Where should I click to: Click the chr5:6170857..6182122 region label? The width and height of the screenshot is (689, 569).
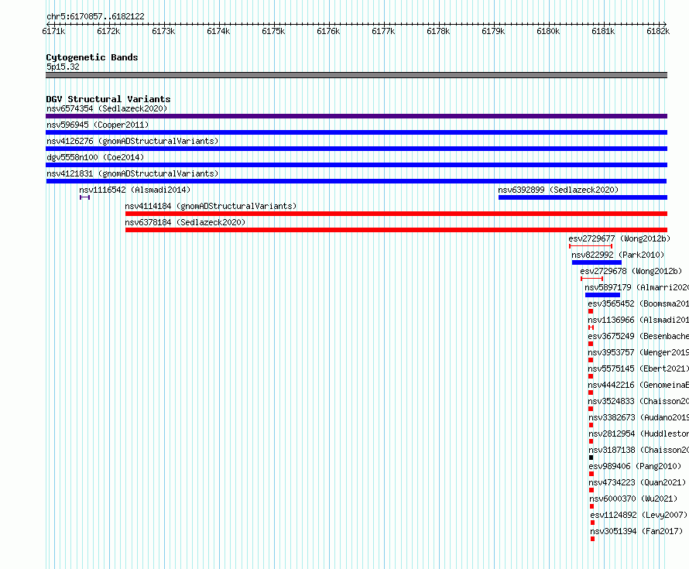95,17
